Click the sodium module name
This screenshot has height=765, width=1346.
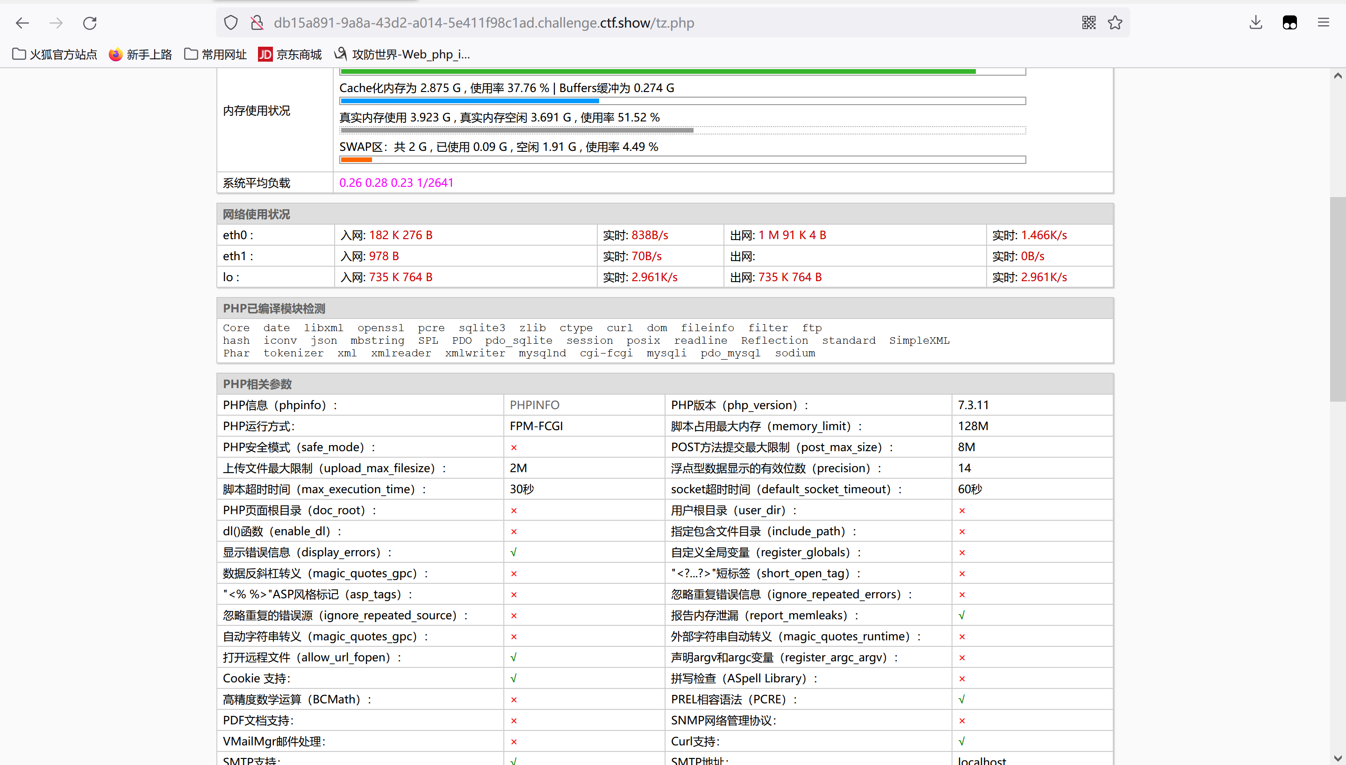795,353
